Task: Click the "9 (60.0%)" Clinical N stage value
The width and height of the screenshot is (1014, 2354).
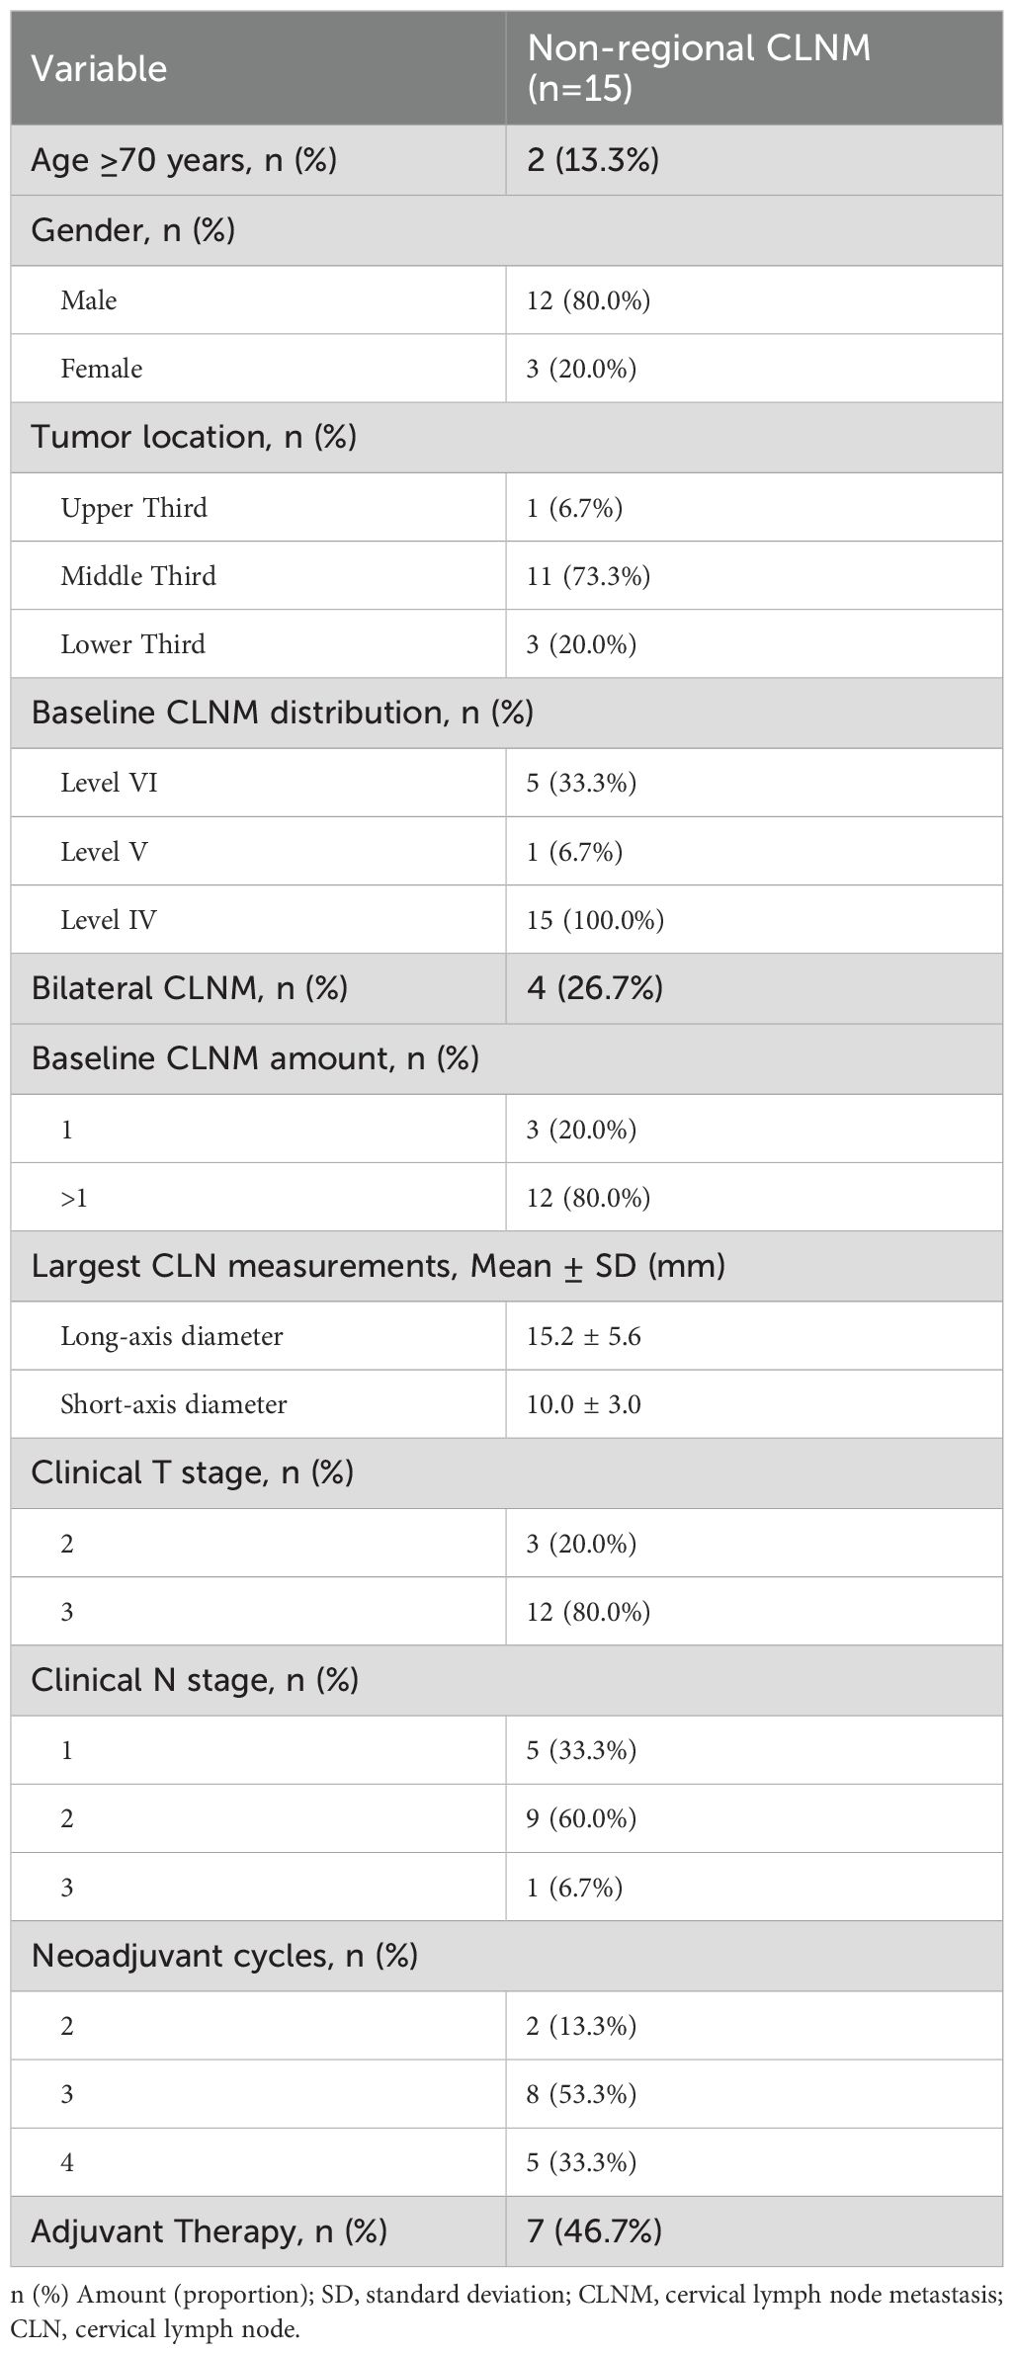Action: point(581,1818)
